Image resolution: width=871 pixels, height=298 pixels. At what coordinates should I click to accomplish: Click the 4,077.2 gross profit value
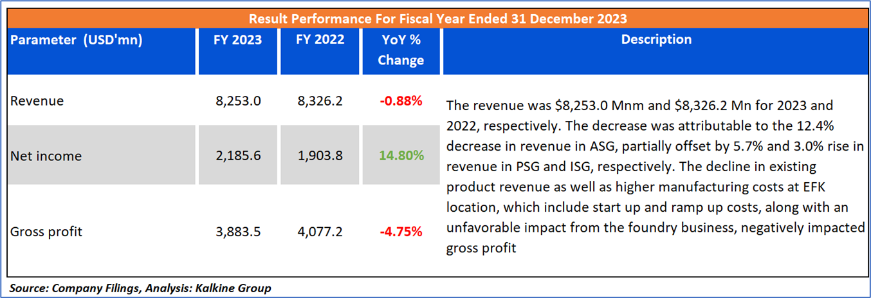pos(320,232)
